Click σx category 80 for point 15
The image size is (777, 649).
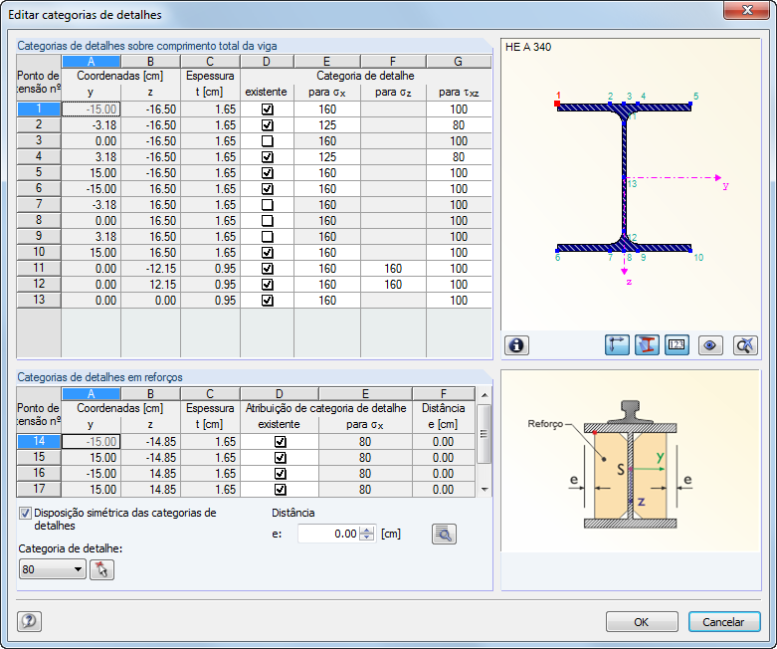tap(365, 457)
